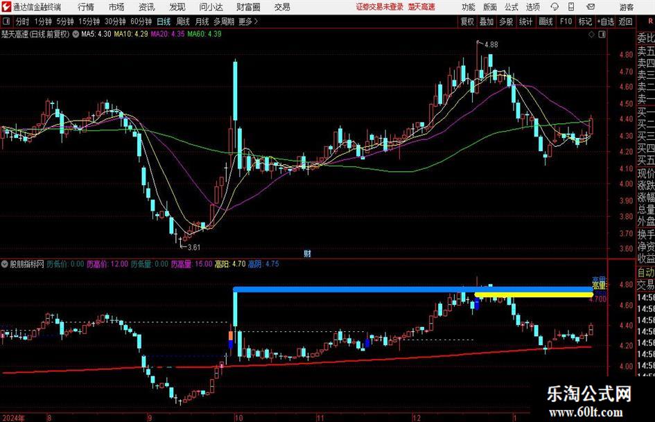The width and height of the screenshot is (655, 422).
Task: Open the 资讯 menu
Action: click(x=147, y=7)
